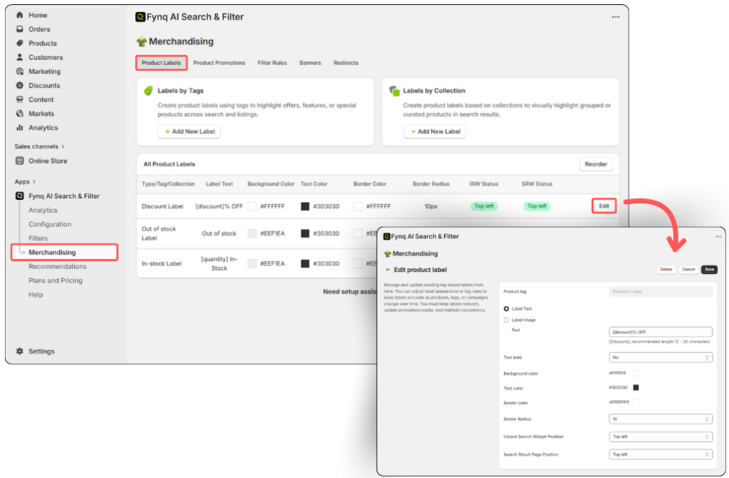The image size is (729, 478).
Task: Switch to the Redirects tab
Action: [346, 63]
